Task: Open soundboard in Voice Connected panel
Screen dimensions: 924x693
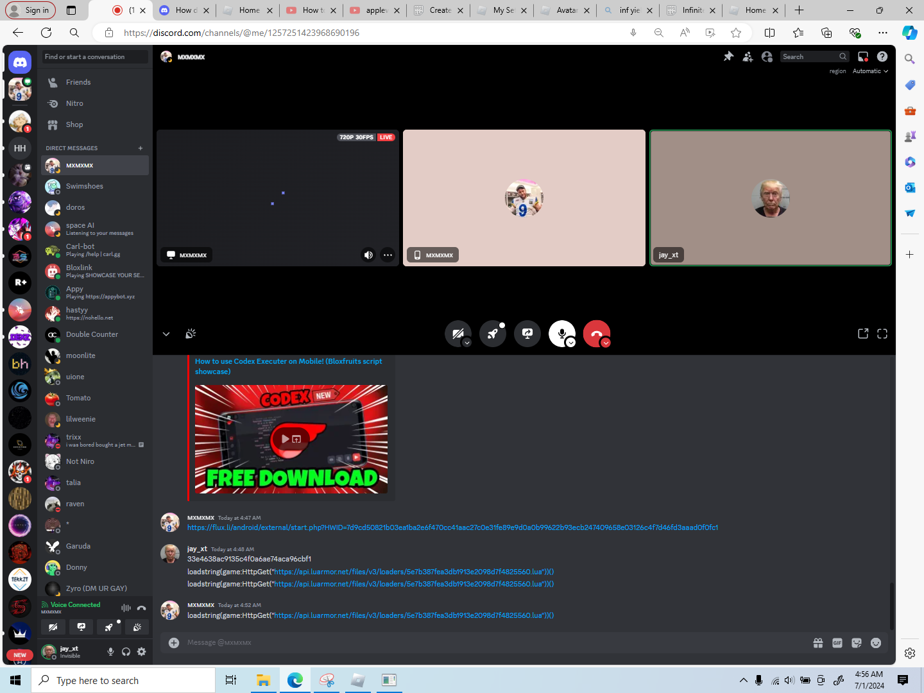Action: 137,627
